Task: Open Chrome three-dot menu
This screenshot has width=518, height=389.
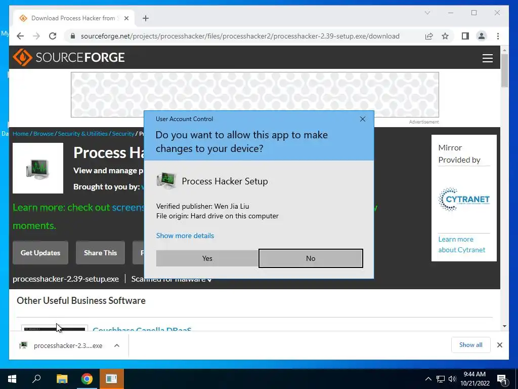Action: coord(498,36)
